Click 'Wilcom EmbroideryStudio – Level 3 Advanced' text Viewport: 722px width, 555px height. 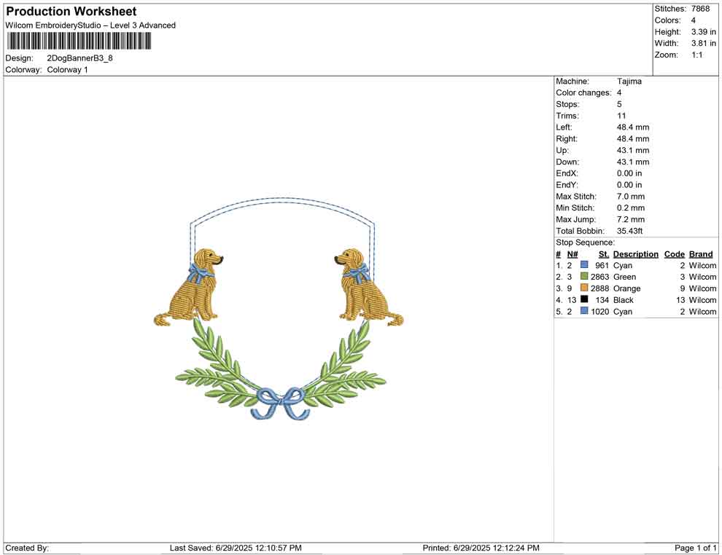(90, 25)
